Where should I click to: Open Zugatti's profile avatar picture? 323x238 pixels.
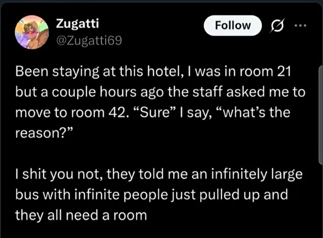pos(32,32)
